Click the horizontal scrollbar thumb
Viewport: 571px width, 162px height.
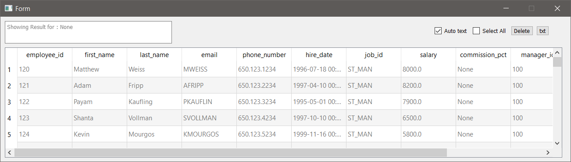231,152
